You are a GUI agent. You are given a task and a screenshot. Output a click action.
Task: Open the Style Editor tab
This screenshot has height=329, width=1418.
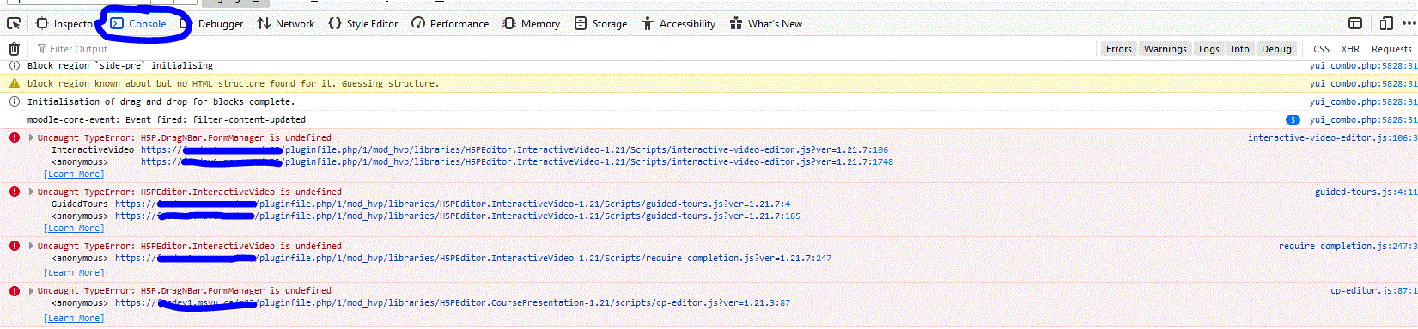[x=363, y=23]
